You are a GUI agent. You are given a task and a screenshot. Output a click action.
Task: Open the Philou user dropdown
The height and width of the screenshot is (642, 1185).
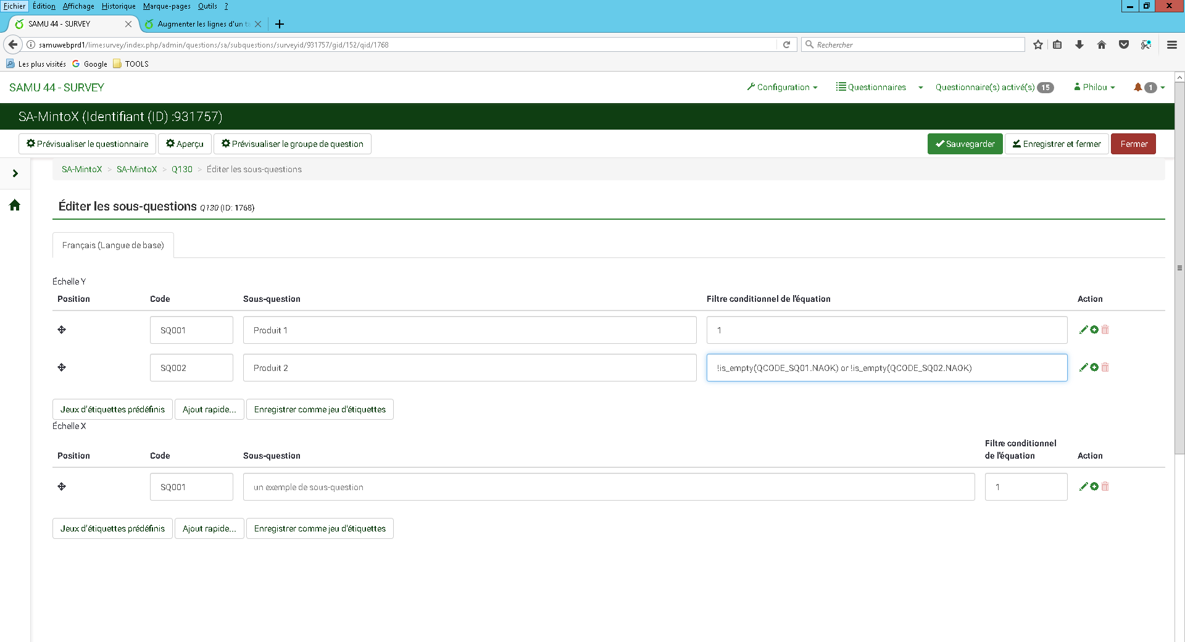tap(1094, 87)
